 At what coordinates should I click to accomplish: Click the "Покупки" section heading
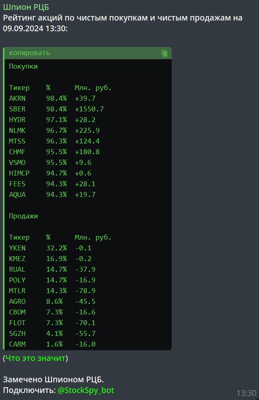point(23,66)
